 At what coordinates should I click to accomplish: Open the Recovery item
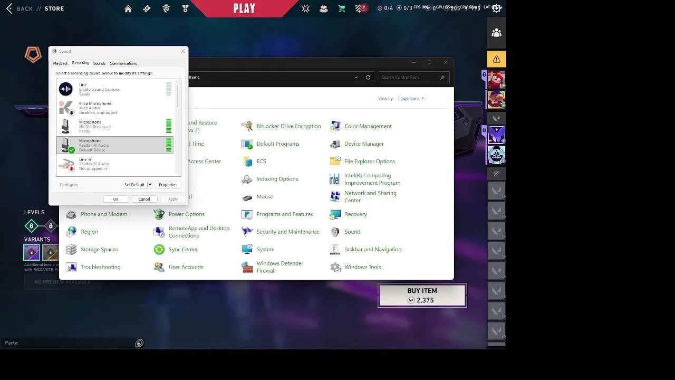point(355,214)
